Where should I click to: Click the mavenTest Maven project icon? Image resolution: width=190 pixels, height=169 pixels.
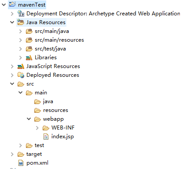[x=12, y=4]
